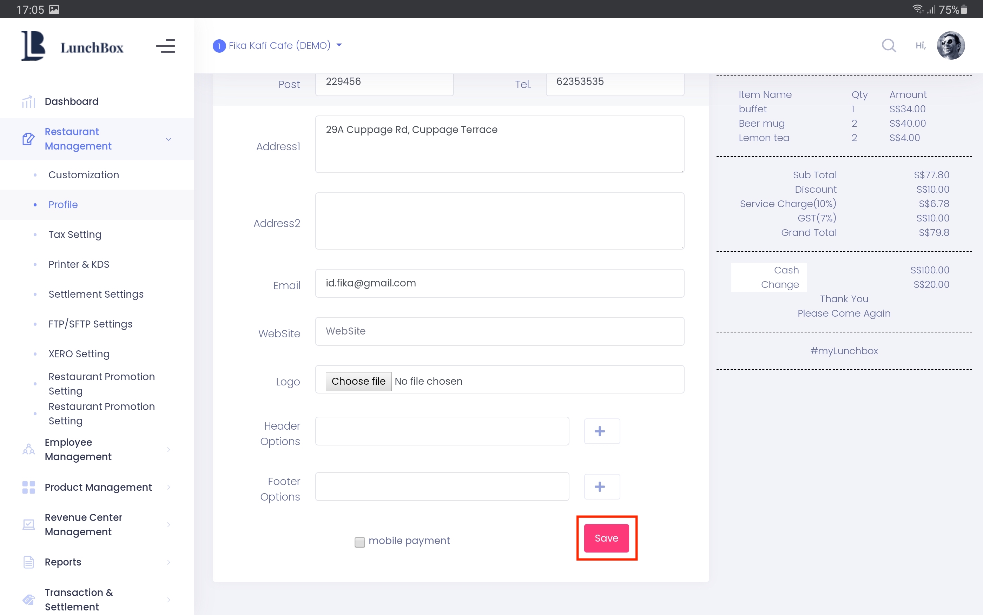This screenshot has width=983, height=615.
Task: Click the user avatar photo
Action: pos(950,46)
